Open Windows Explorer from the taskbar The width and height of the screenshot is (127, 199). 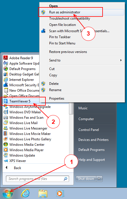point(43,194)
